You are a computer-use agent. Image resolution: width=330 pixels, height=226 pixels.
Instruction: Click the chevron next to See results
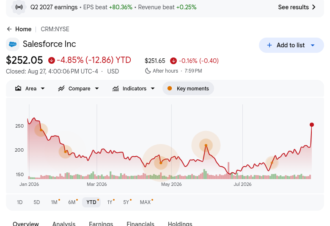pyautogui.click(x=313, y=7)
